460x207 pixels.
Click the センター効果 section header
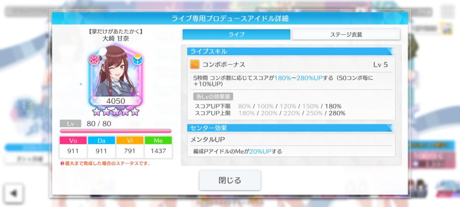tap(291, 128)
